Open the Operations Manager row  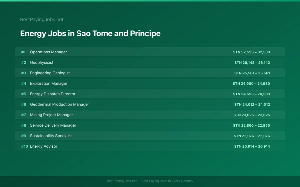[x=150, y=52]
